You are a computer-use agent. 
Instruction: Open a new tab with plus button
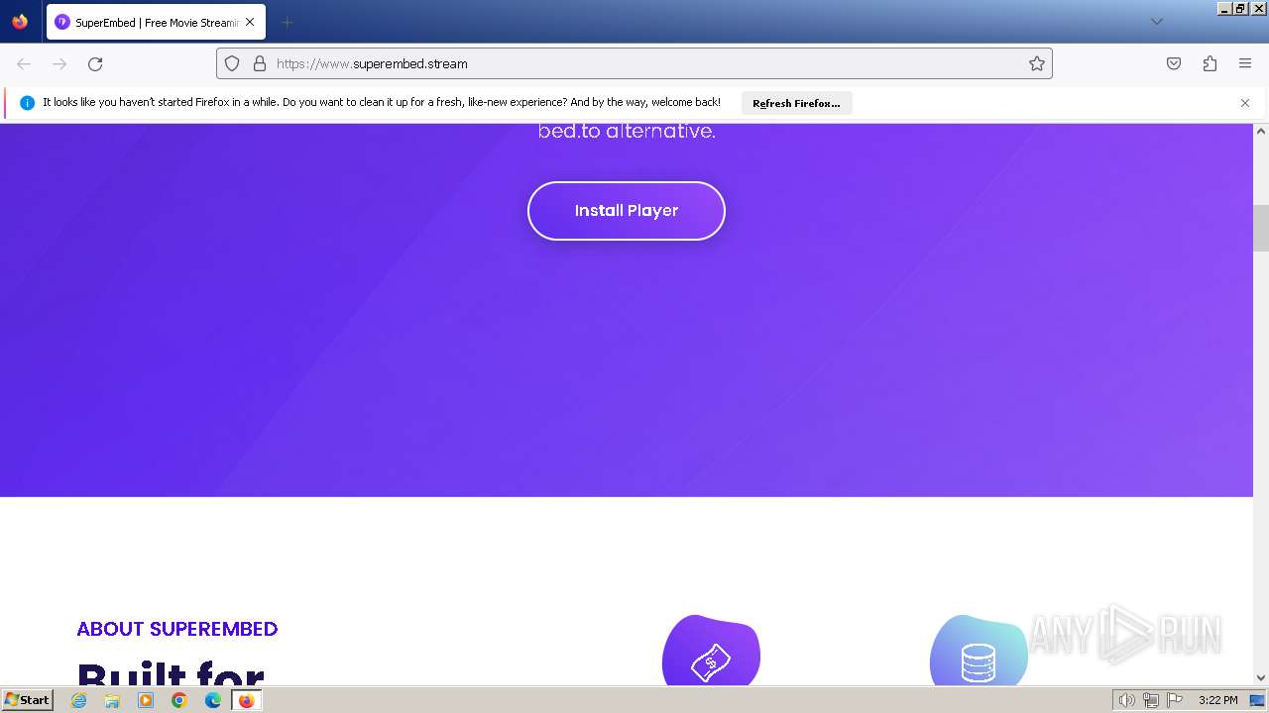pyautogui.click(x=287, y=22)
